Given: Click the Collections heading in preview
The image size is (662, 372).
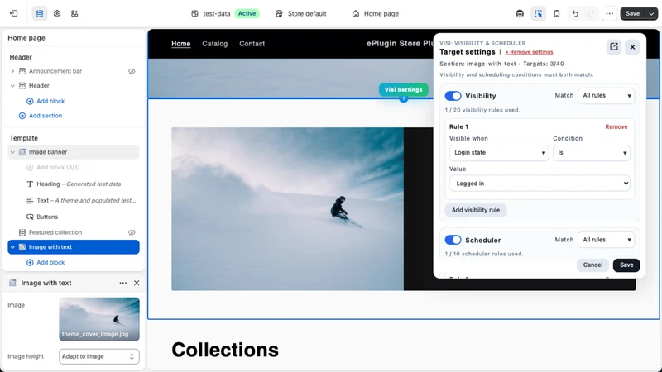Looking at the screenshot, I should [x=225, y=350].
